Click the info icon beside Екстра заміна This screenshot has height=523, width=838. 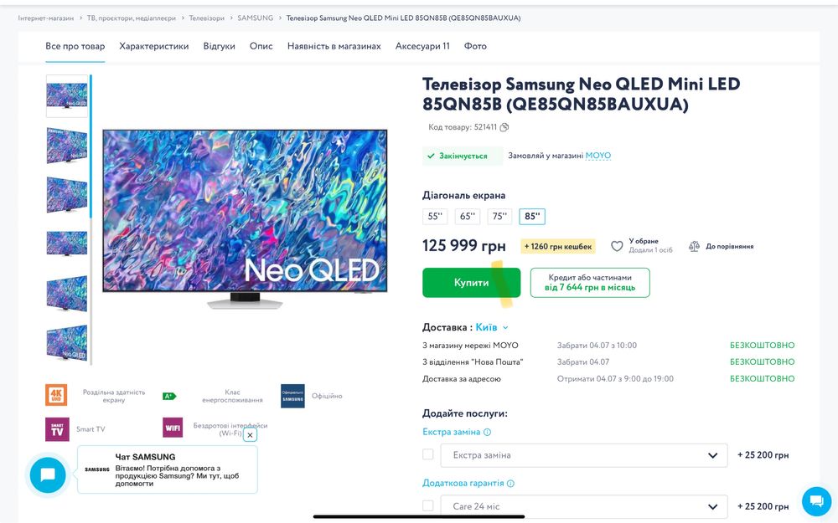click(488, 433)
